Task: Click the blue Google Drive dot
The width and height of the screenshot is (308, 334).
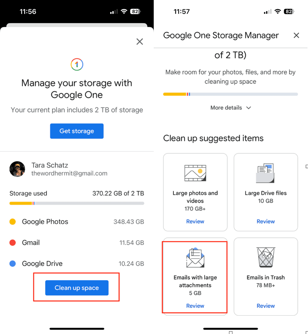Action: point(12,264)
